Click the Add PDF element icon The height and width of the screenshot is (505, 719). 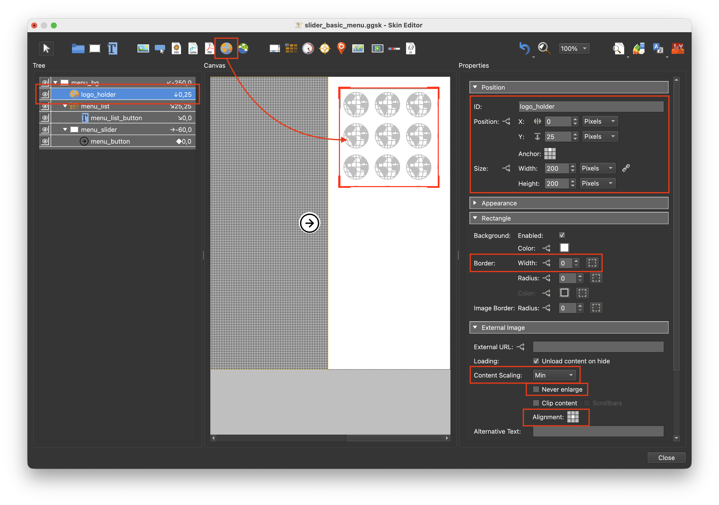coord(209,49)
